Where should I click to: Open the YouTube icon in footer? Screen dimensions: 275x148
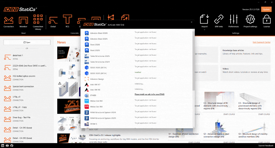[x=7, y=145]
